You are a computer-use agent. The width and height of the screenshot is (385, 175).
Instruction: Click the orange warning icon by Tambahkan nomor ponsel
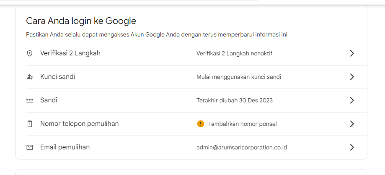[200, 124]
